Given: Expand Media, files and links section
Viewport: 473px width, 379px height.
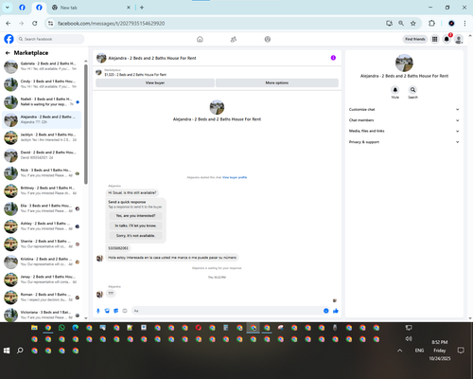Looking at the screenshot, I should click(x=404, y=131).
